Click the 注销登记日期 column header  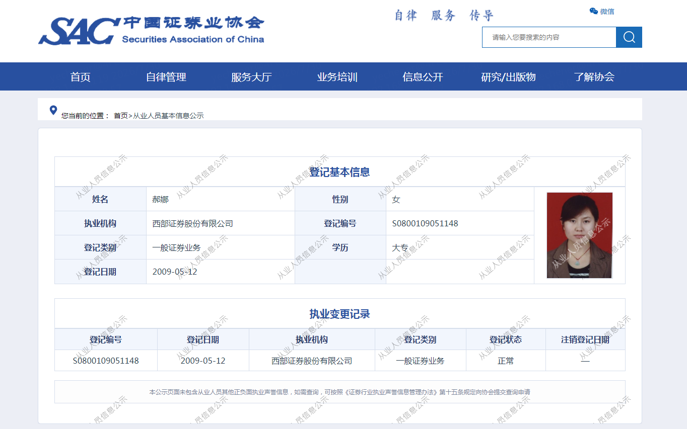click(585, 340)
